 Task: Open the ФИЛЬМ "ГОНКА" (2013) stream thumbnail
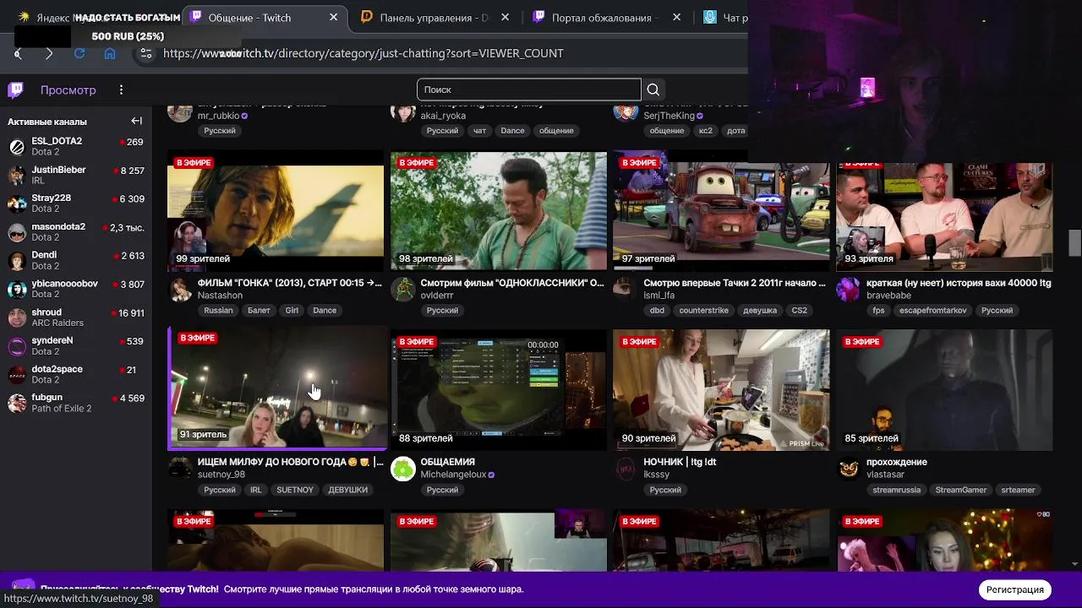point(276,210)
